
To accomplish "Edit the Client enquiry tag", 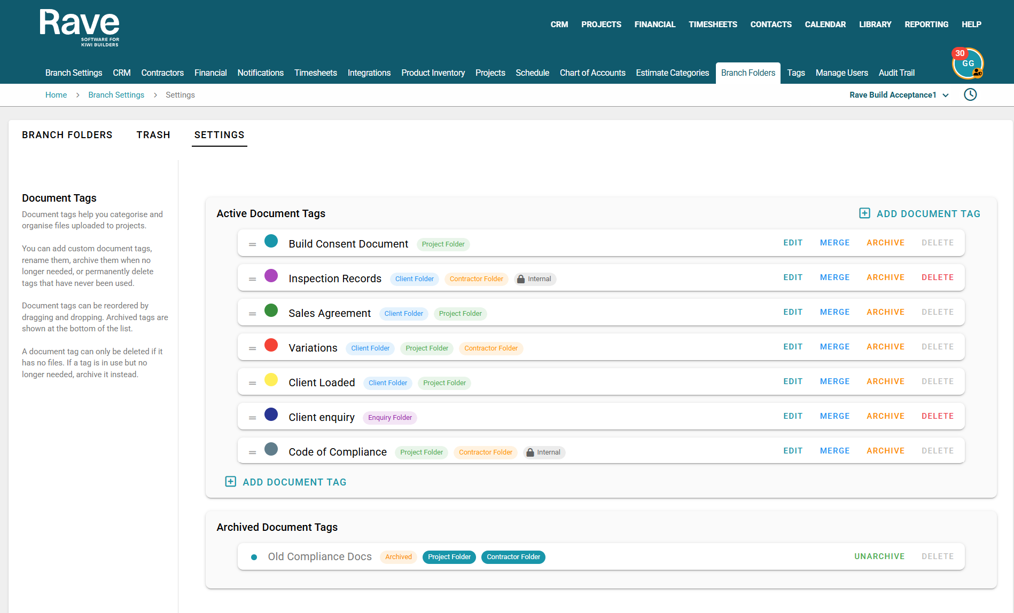I will [793, 416].
